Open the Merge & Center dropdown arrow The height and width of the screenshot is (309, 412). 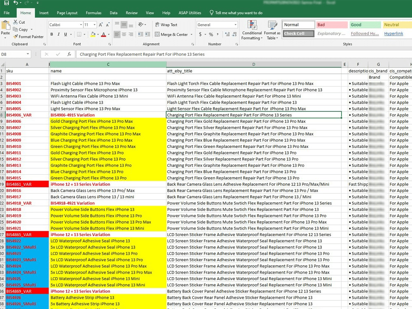(x=192, y=35)
